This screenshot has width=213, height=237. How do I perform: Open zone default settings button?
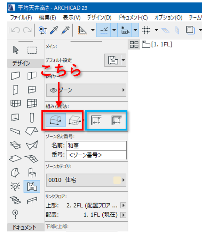[x=113, y=60]
